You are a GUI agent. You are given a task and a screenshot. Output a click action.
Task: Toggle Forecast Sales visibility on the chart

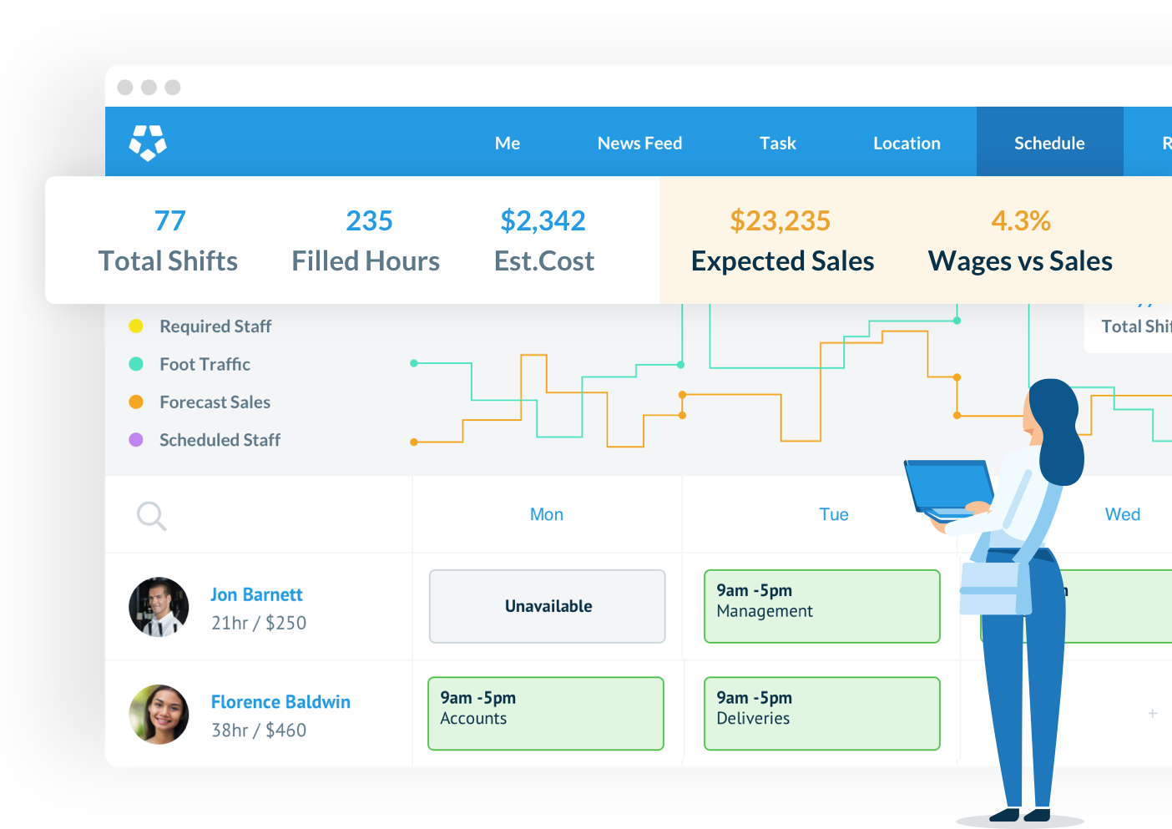tap(215, 402)
